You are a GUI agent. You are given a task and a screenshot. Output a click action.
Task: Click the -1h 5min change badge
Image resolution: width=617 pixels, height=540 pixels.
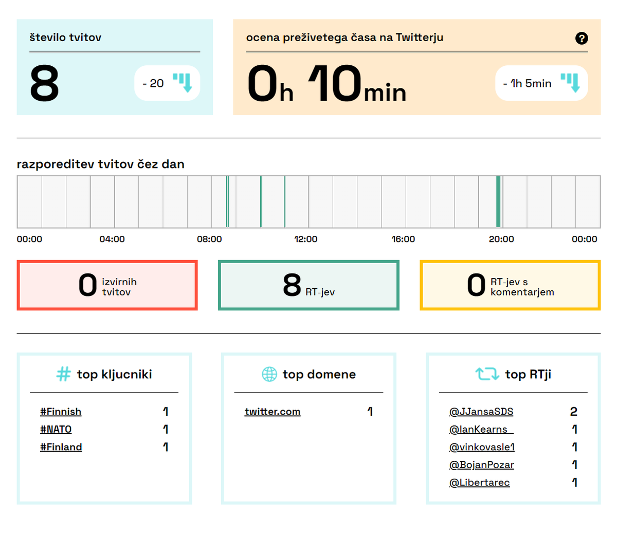(x=541, y=83)
